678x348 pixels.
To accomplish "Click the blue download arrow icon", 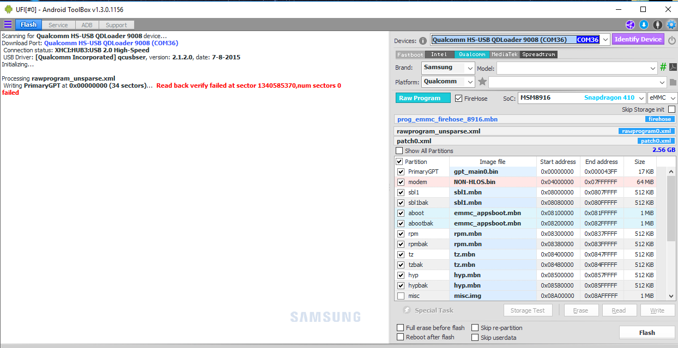I will 644,25.
